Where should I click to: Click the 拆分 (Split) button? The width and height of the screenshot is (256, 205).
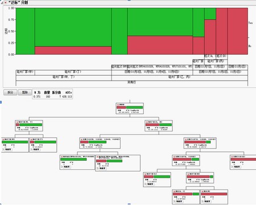(x=10, y=93)
